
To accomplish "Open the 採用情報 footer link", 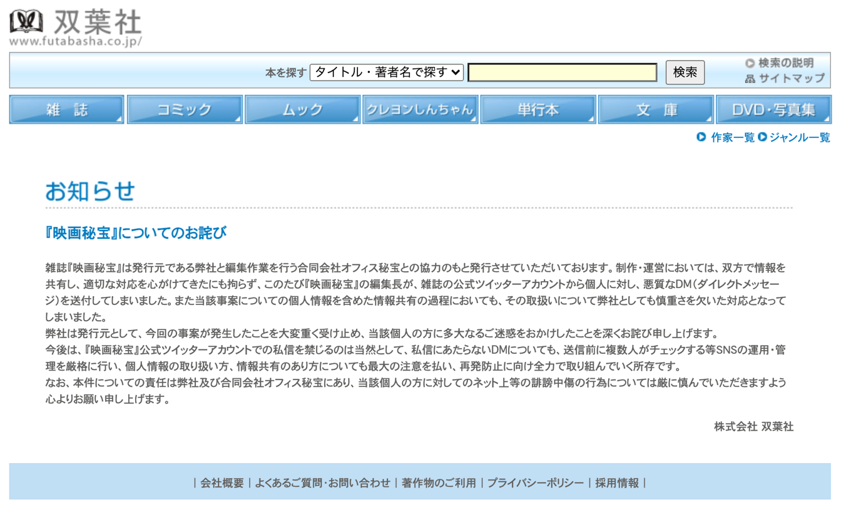I will [x=617, y=483].
